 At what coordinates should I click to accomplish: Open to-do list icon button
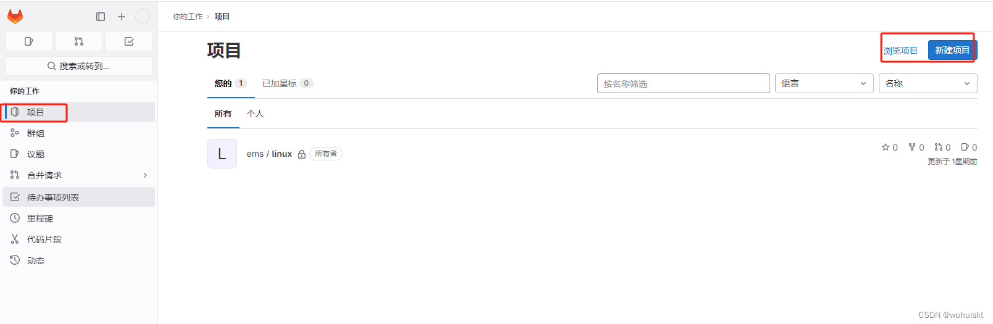[x=129, y=41]
